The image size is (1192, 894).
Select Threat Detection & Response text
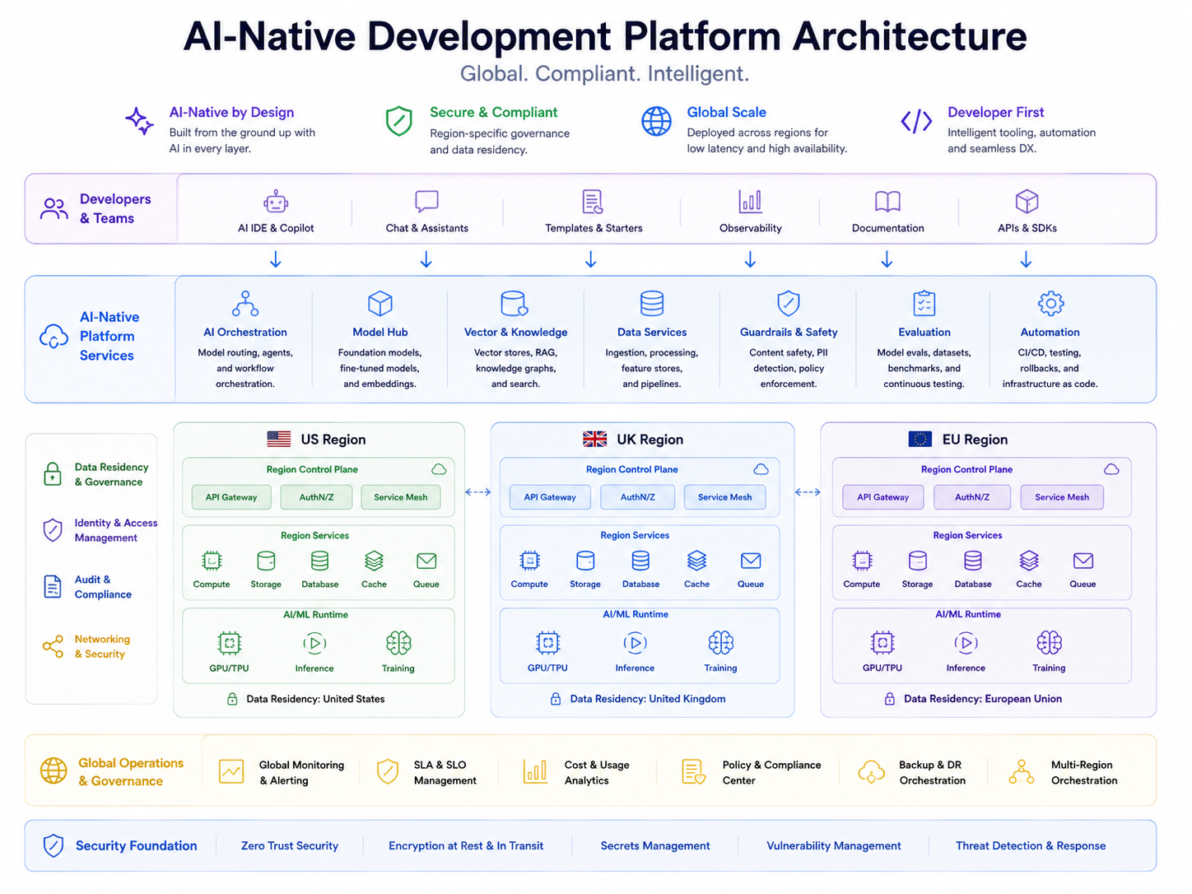click(1031, 845)
